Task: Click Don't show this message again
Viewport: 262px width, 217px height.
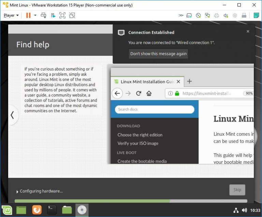Action: click(x=158, y=54)
